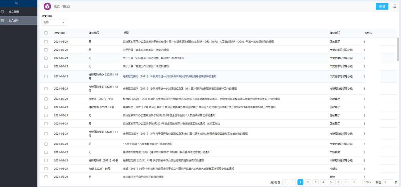
Task: Click the 发文编号 column header
Action: click(94, 33)
